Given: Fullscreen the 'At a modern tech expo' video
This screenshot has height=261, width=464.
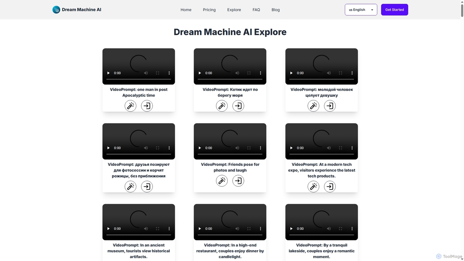Looking at the screenshot, I should click(340, 148).
